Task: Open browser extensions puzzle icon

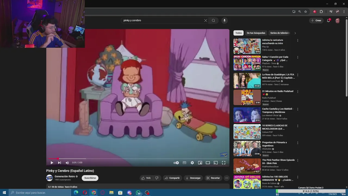Action: tap(321, 12)
